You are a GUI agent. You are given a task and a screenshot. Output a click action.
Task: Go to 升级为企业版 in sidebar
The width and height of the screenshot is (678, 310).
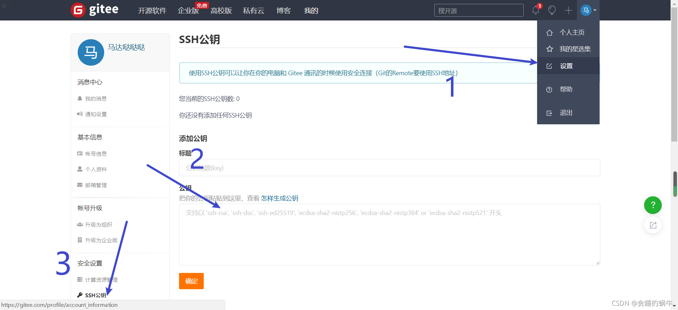(101, 240)
